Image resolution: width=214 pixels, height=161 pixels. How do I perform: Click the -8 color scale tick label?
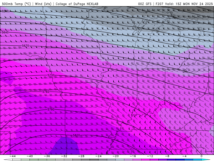[x=167, y=156]
